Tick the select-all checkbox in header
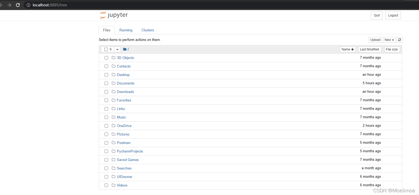Screen dimensions: 419x195 (x=106, y=49)
